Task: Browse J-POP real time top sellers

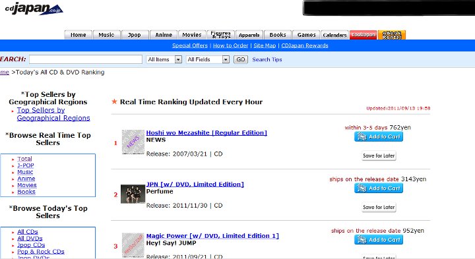Action: click(x=26, y=165)
